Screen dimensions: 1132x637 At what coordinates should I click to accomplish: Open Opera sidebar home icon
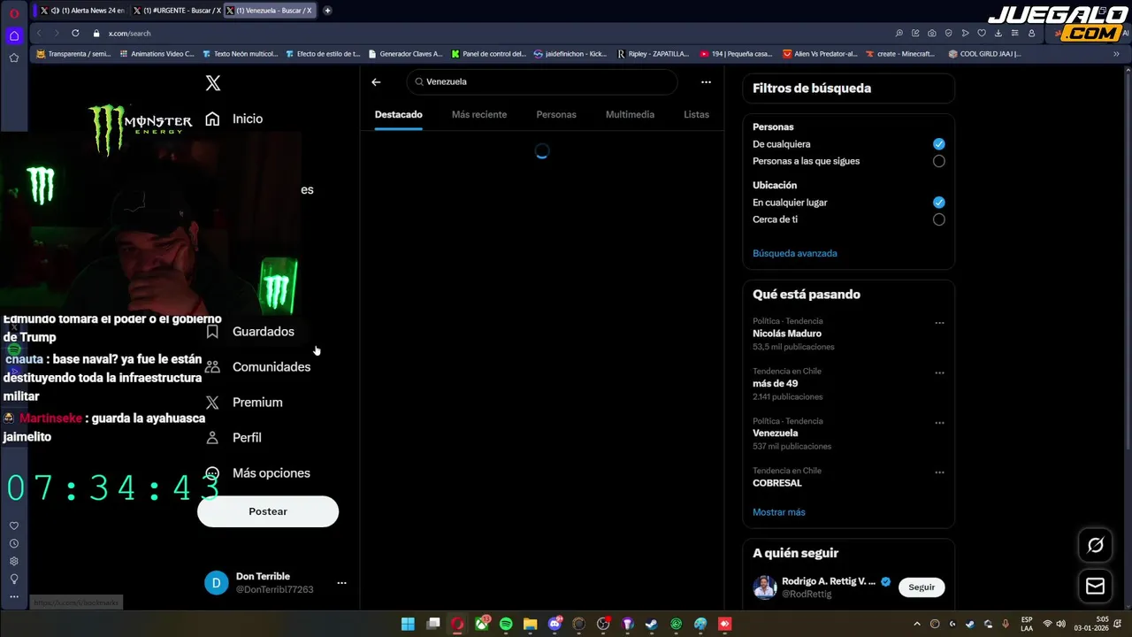pos(14,36)
